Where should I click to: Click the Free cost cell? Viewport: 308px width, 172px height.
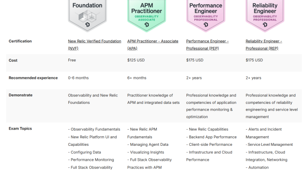[x=72, y=60]
